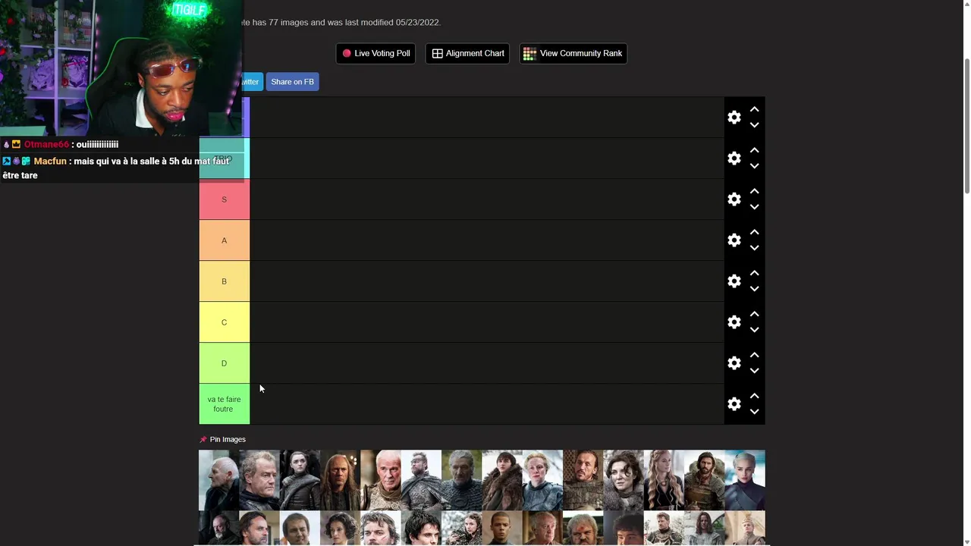Select the yellow C tier label
The image size is (971, 546).
224,322
